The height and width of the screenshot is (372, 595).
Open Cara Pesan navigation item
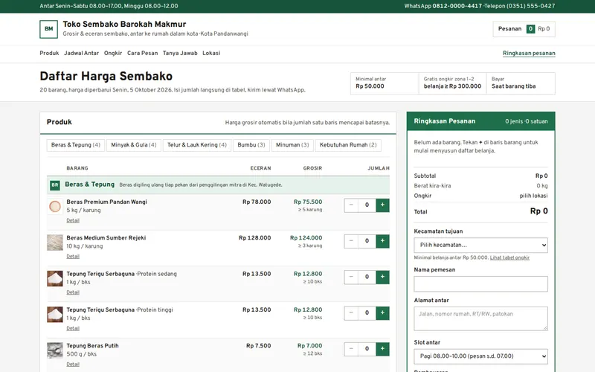coord(142,53)
